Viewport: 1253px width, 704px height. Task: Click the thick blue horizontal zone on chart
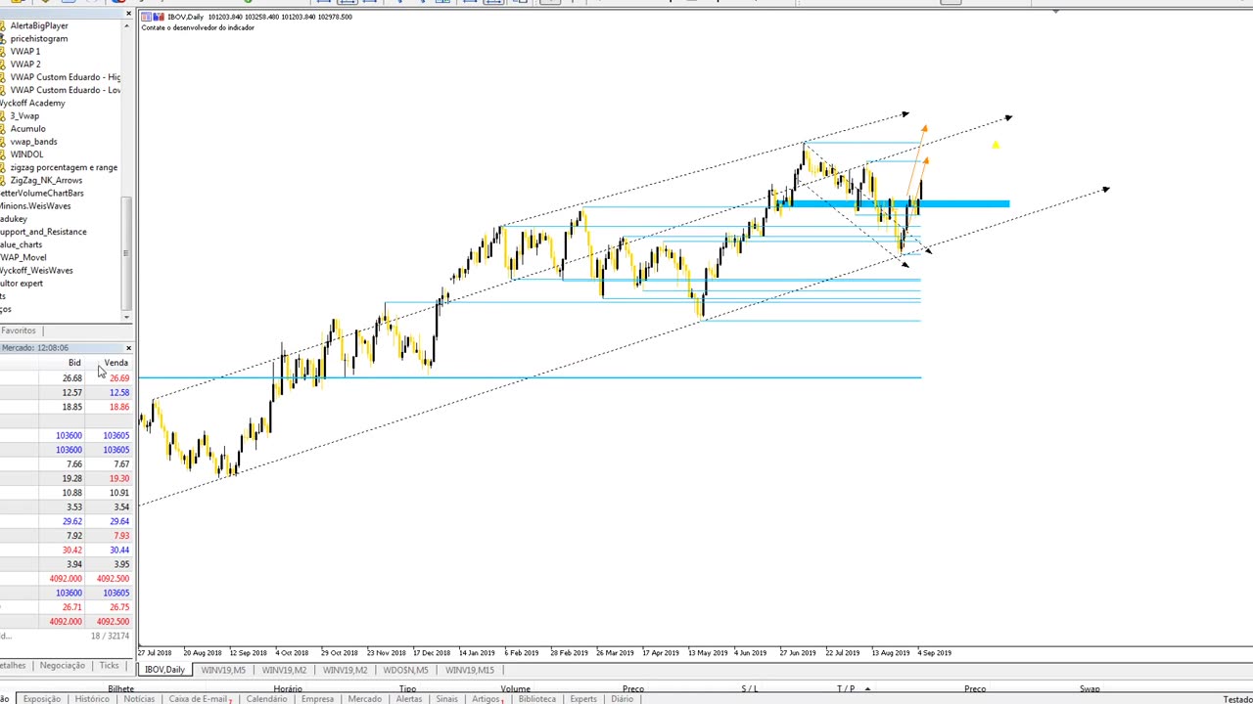pyautogui.click(x=895, y=203)
